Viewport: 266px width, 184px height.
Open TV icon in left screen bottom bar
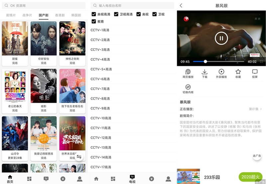[x=46, y=179]
